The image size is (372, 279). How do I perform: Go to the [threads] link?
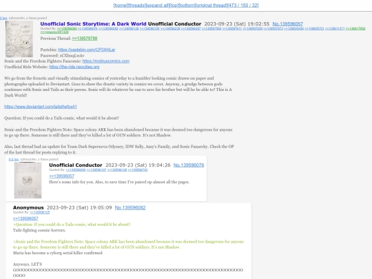point(136,6)
